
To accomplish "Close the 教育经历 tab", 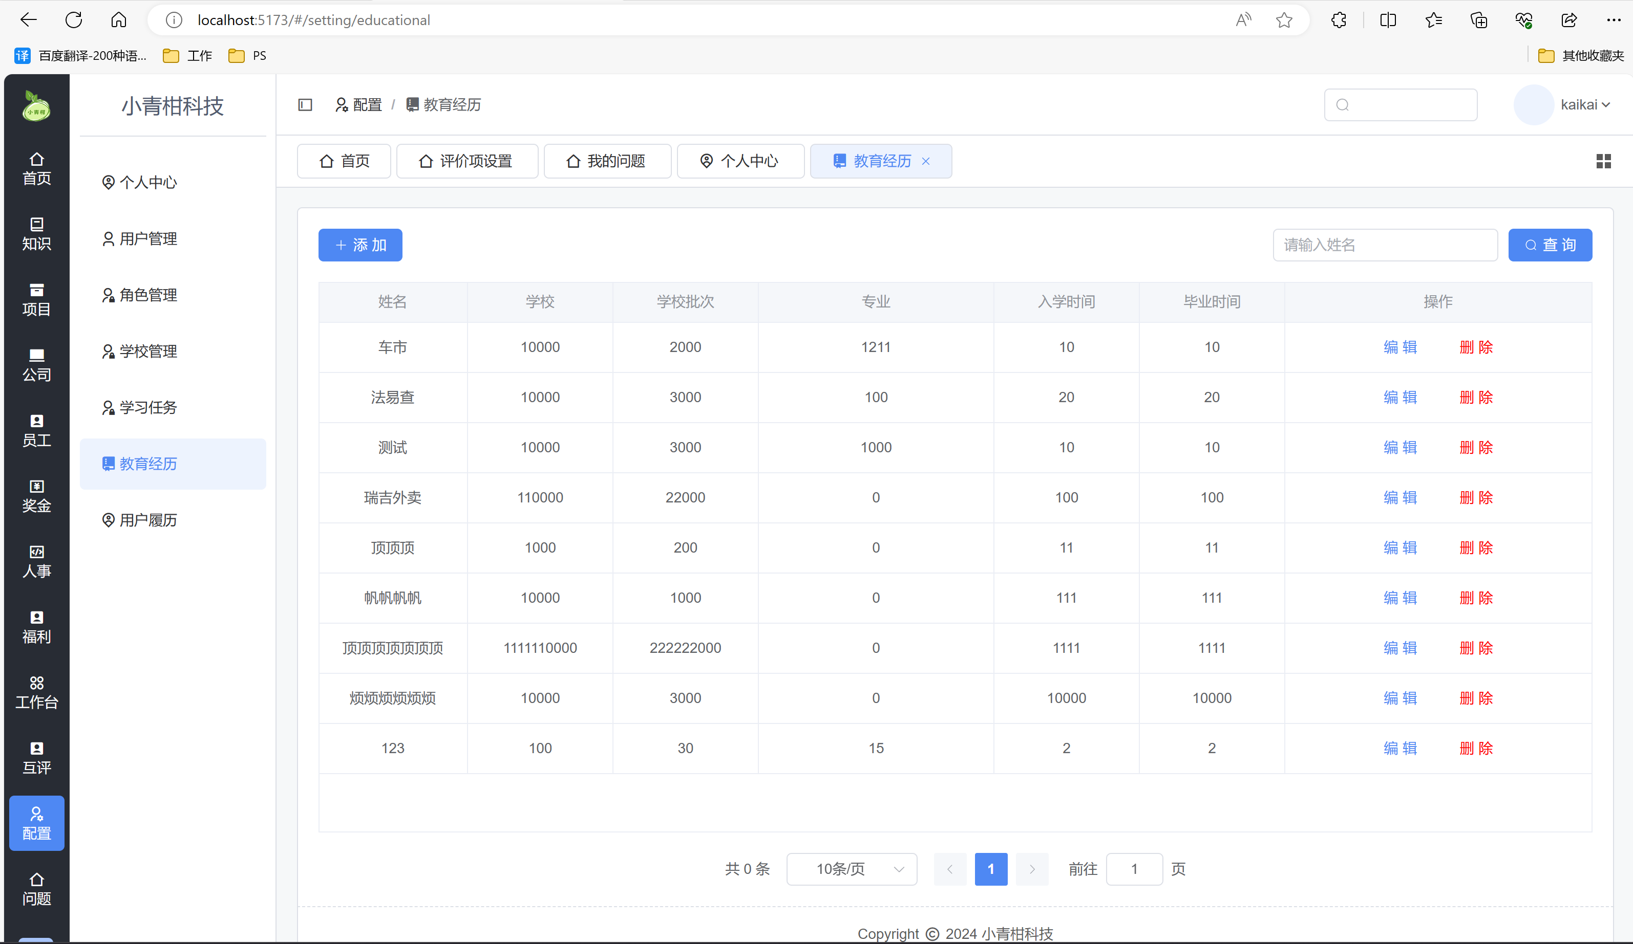I will click(x=926, y=161).
